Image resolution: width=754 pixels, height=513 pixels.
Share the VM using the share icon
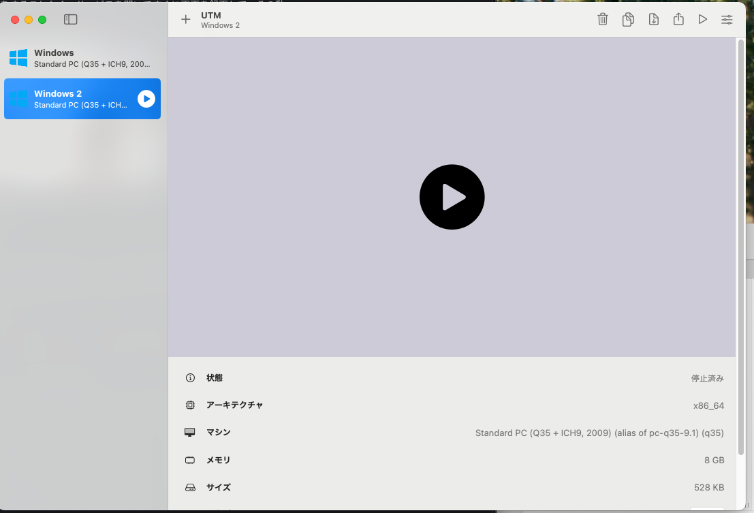pyautogui.click(x=678, y=19)
